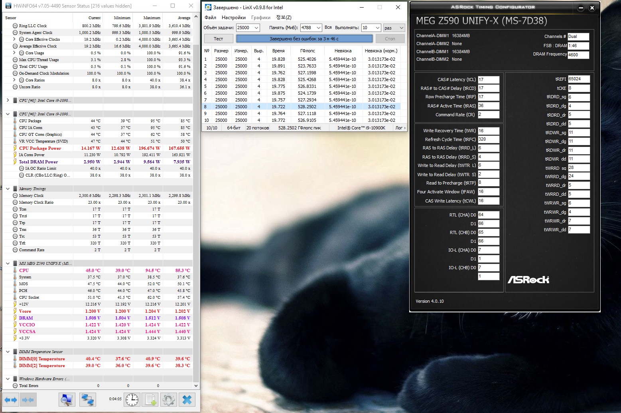Click the chip icon of DIMM Temperature Sensor group
Screen dimensions: 621x413
click(15, 352)
